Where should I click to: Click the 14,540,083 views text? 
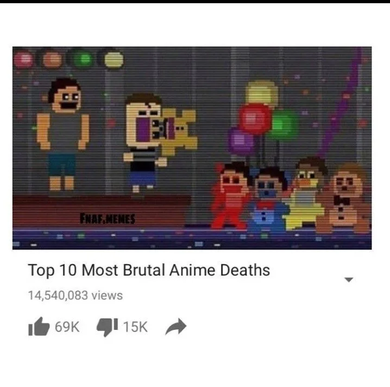point(76,296)
